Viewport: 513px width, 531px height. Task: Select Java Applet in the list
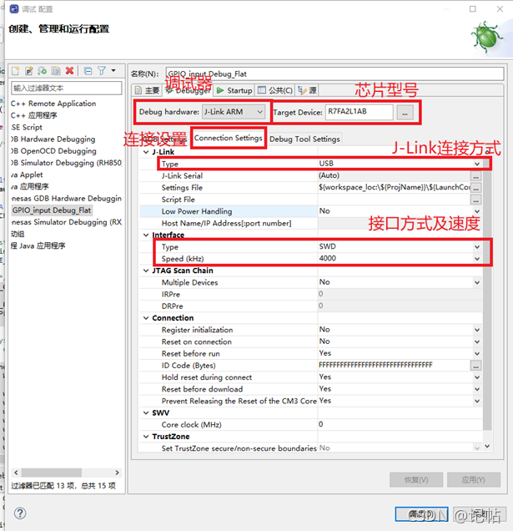pyautogui.click(x=27, y=174)
